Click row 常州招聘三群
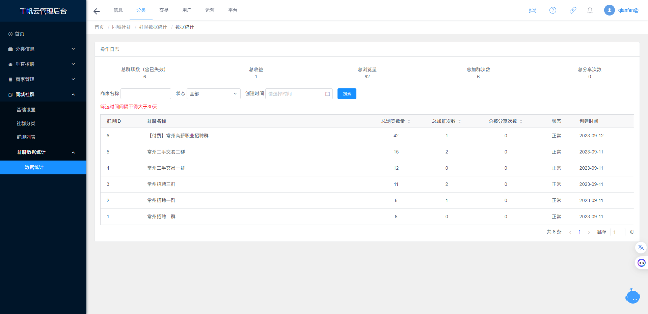The height and width of the screenshot is (314, 648). pyautogui.click(x=367, y=184)
